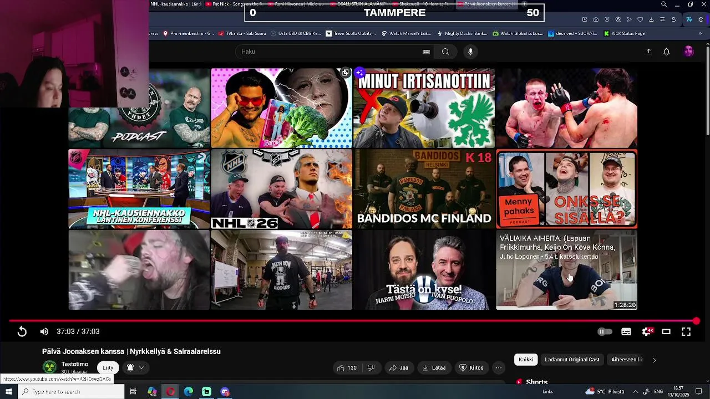Open the NHL-kausiennakko Läntinen konferenssi thumbnail
710x399 pixels.
pos(139,189)
